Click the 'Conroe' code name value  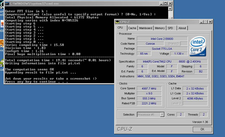click(150, 44)
